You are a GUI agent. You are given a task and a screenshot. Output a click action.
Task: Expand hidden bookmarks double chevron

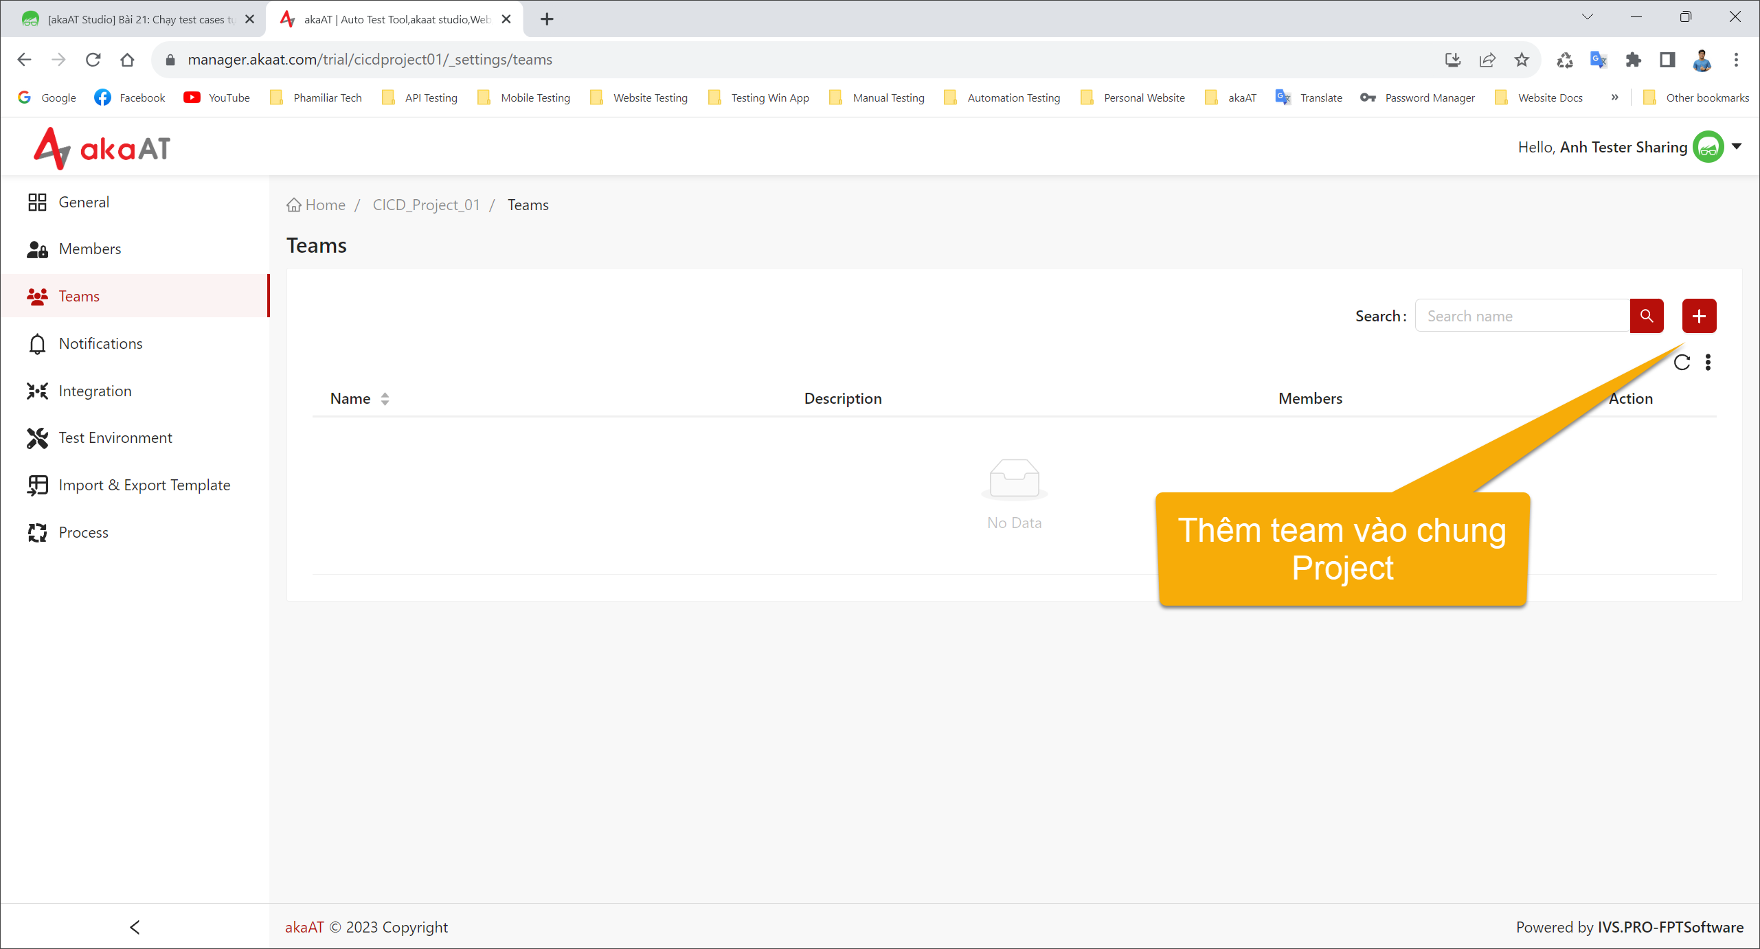tap(1615, 97)
